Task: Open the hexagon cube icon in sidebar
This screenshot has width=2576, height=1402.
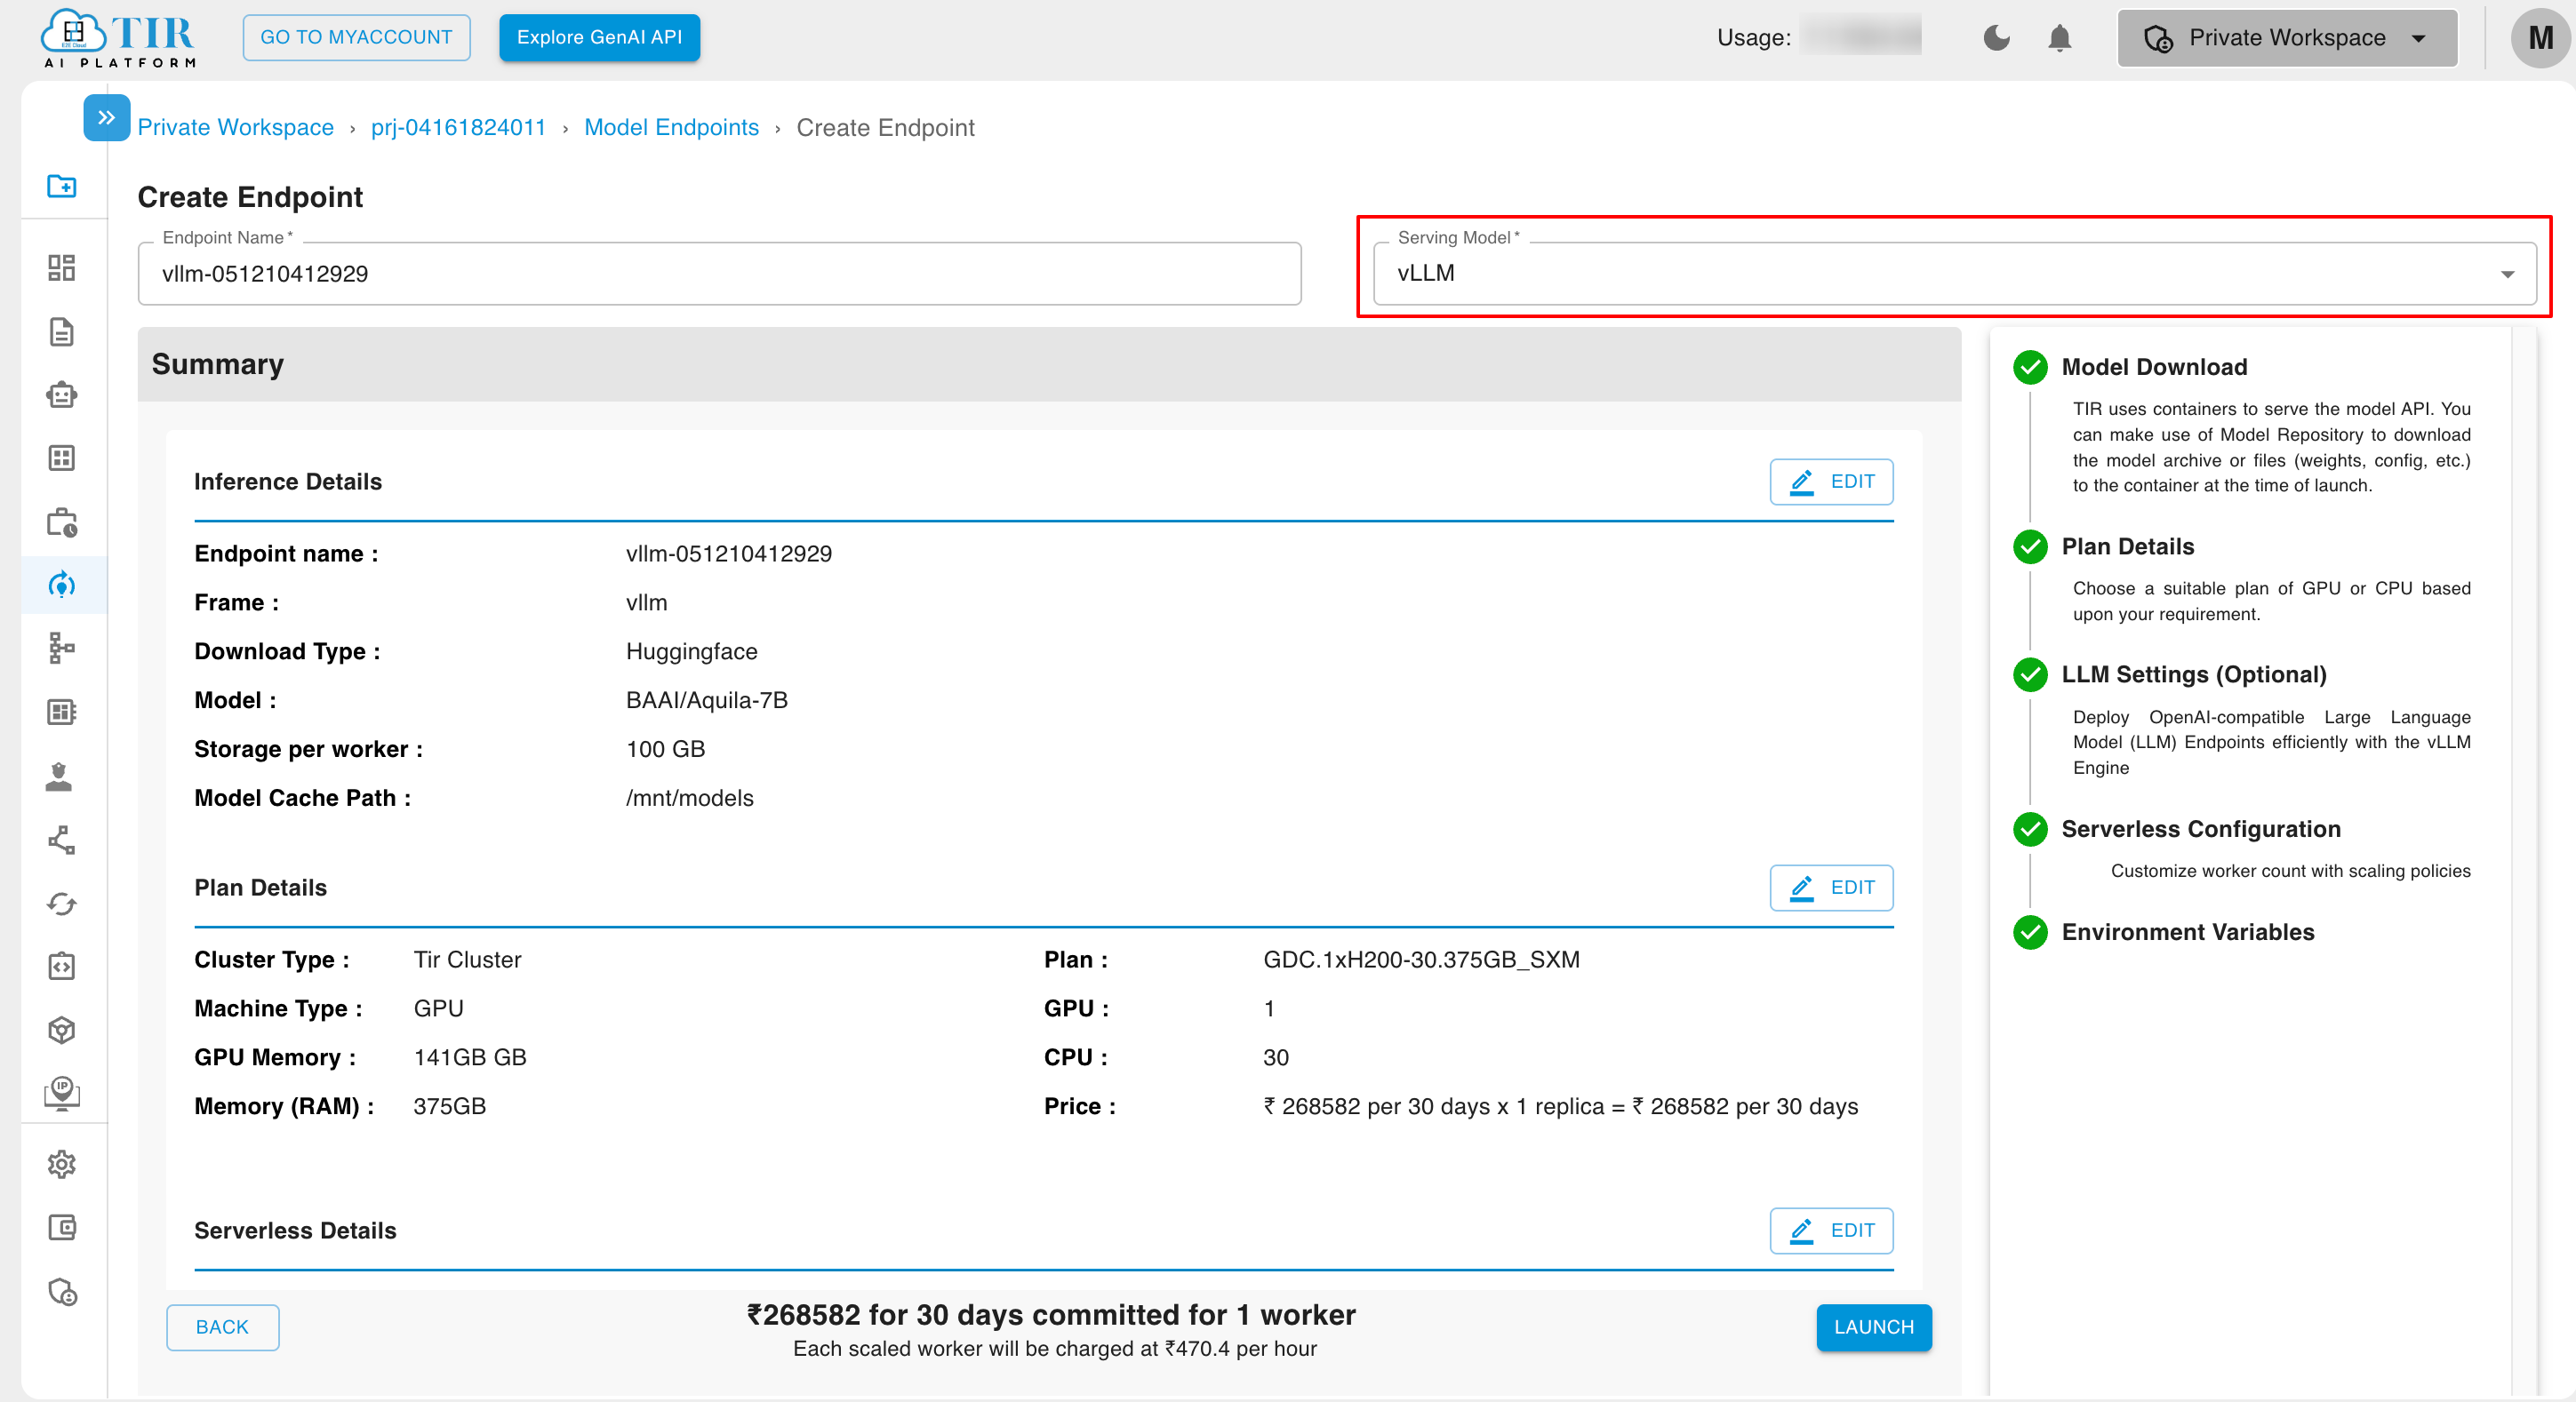Action: click(62, 1031)
